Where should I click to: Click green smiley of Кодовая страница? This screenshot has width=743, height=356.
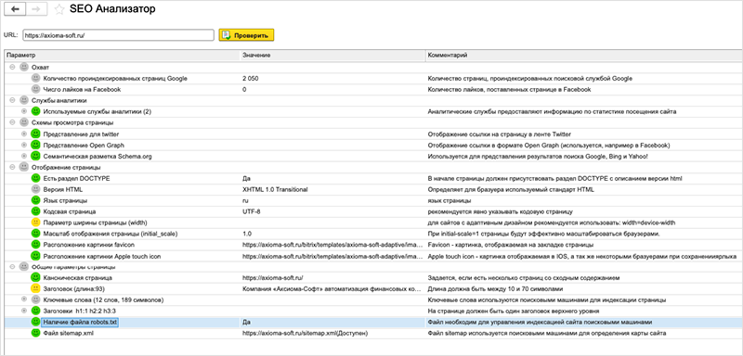tap(35, 211)
